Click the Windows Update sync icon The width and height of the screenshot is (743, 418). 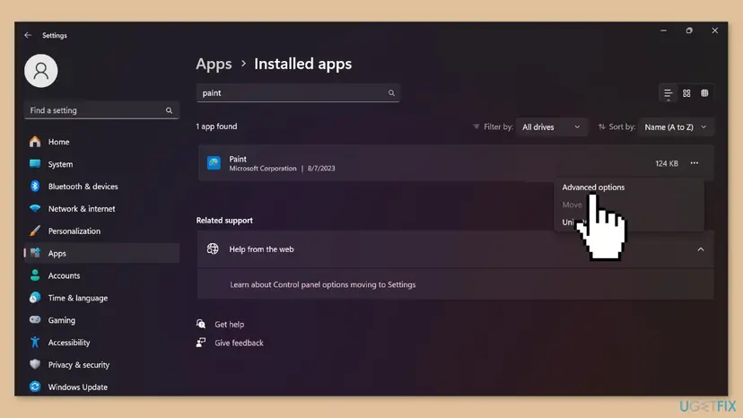tap(35, 387)
